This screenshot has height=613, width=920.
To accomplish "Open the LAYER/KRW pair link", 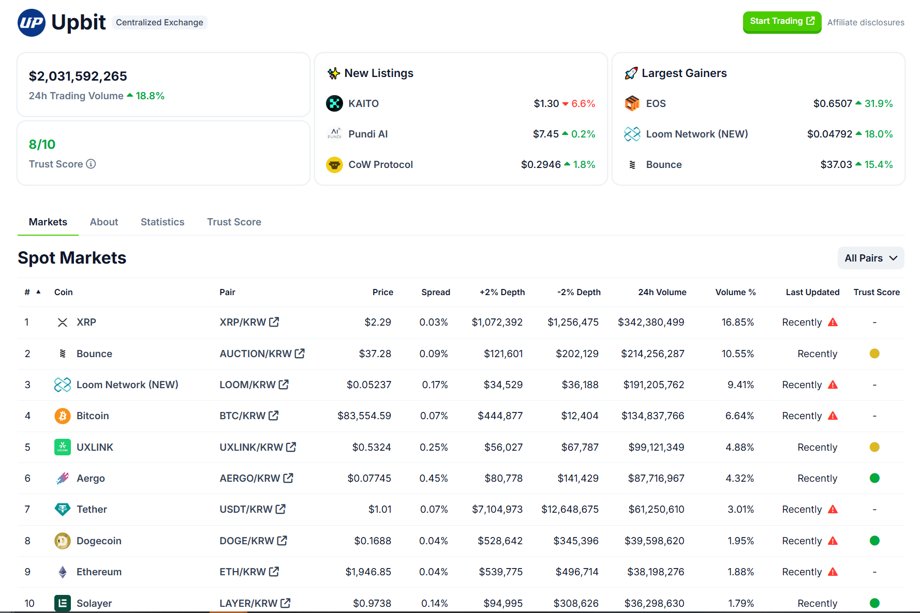I will (255, 603).
